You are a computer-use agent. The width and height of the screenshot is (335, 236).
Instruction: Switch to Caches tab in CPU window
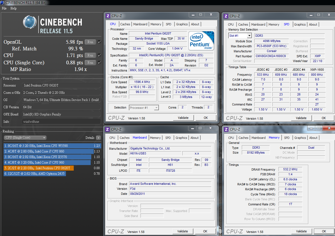pyautogui.click(x=125, y=24)
